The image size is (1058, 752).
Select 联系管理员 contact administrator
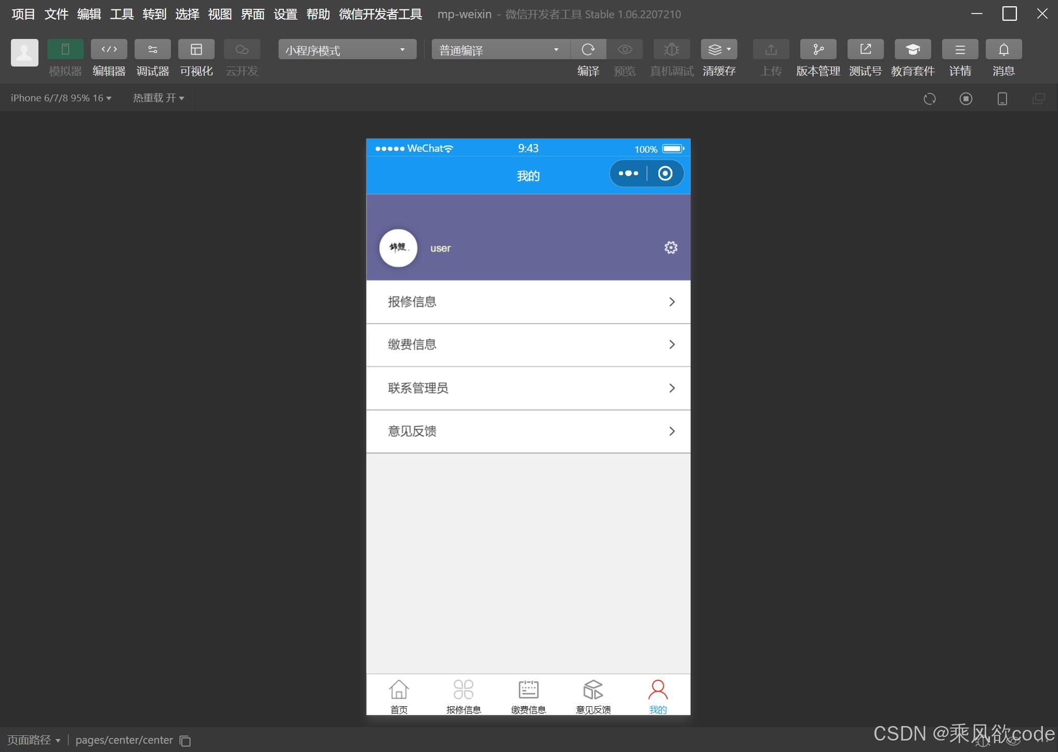pos(528,388)
